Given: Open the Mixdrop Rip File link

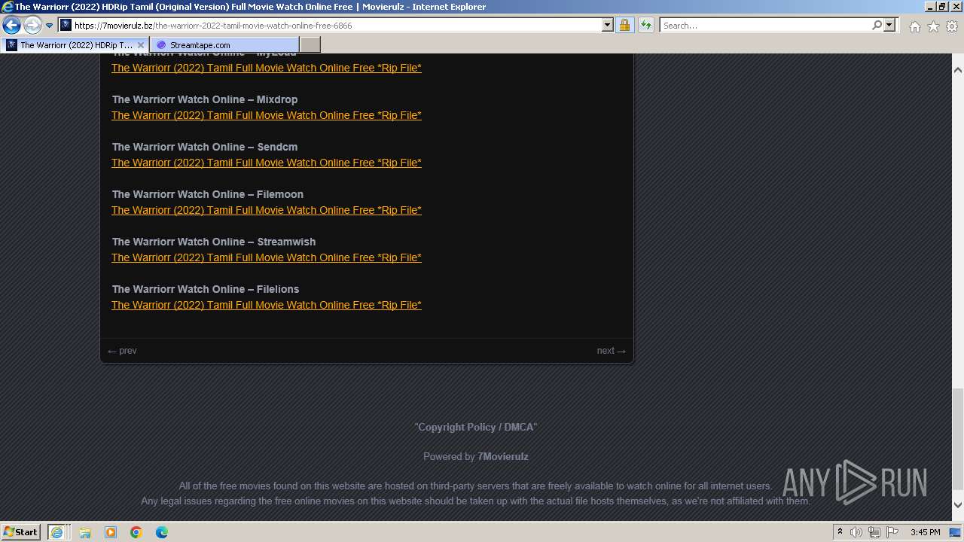Looking at the screenshot, I should tap(267, 115).
